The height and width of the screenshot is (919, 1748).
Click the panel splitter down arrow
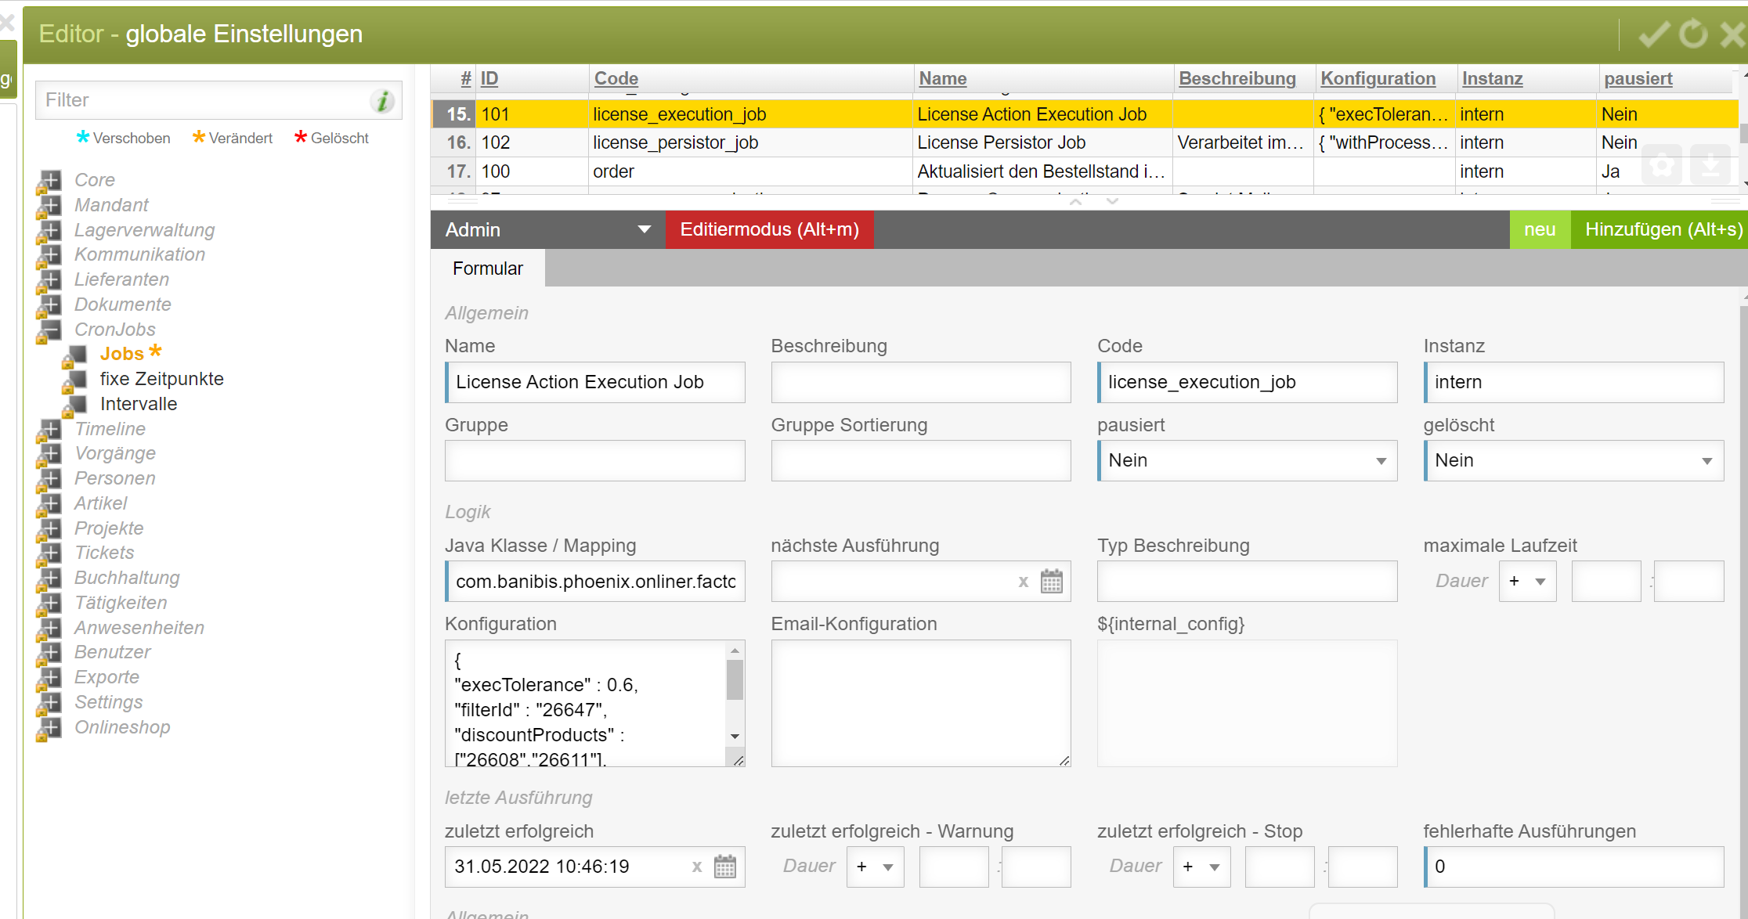click(1112, 202)
